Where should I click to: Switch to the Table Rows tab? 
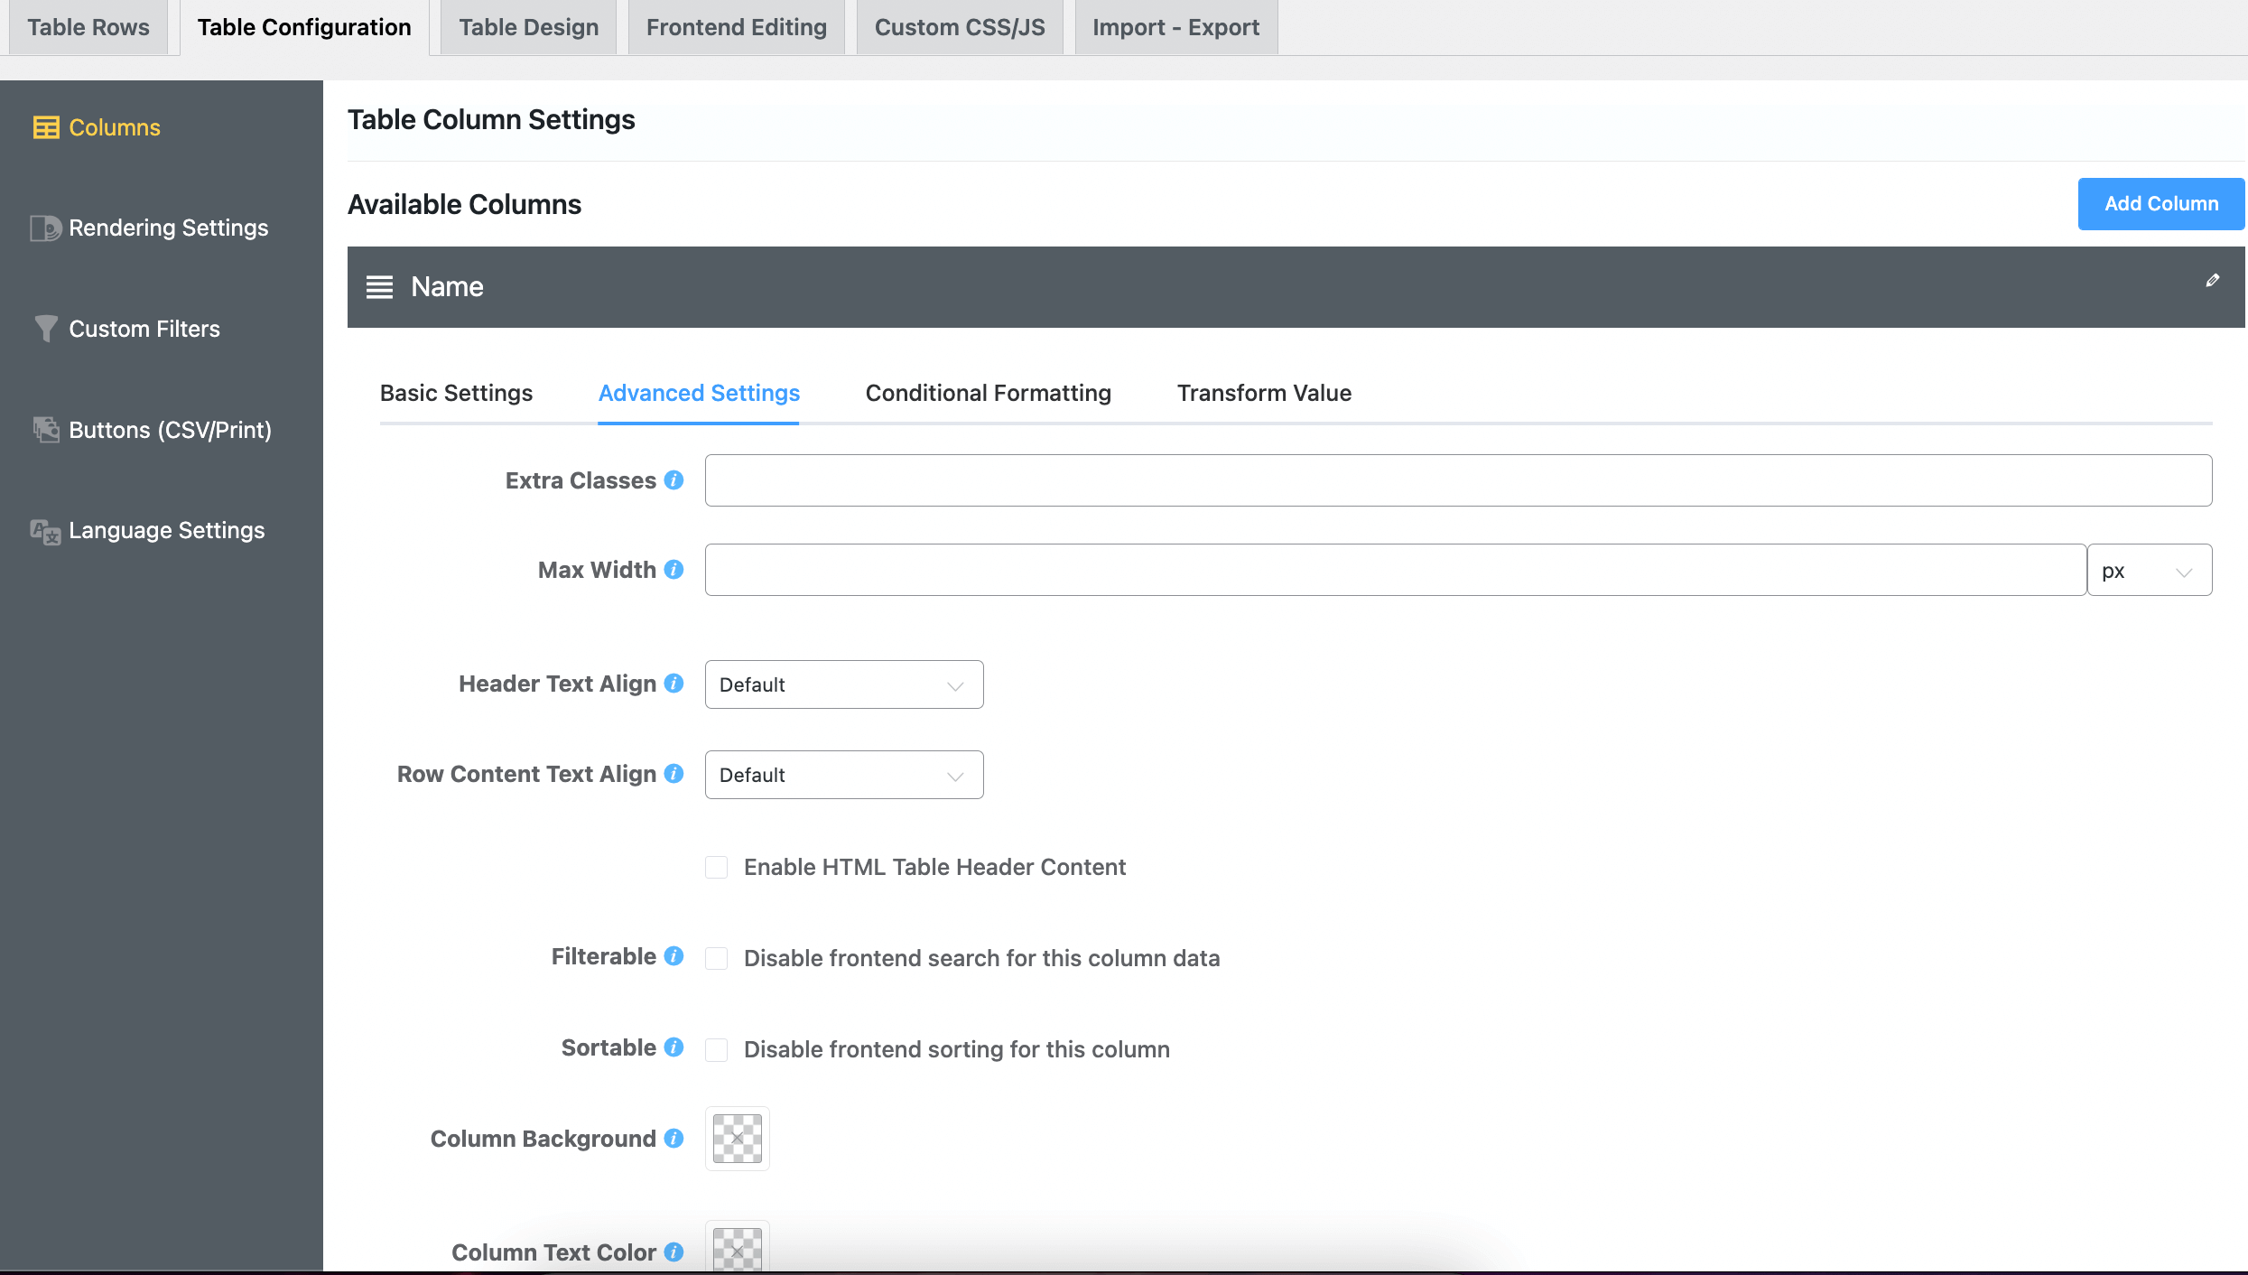pyautogui.click(x=88, y=27)
